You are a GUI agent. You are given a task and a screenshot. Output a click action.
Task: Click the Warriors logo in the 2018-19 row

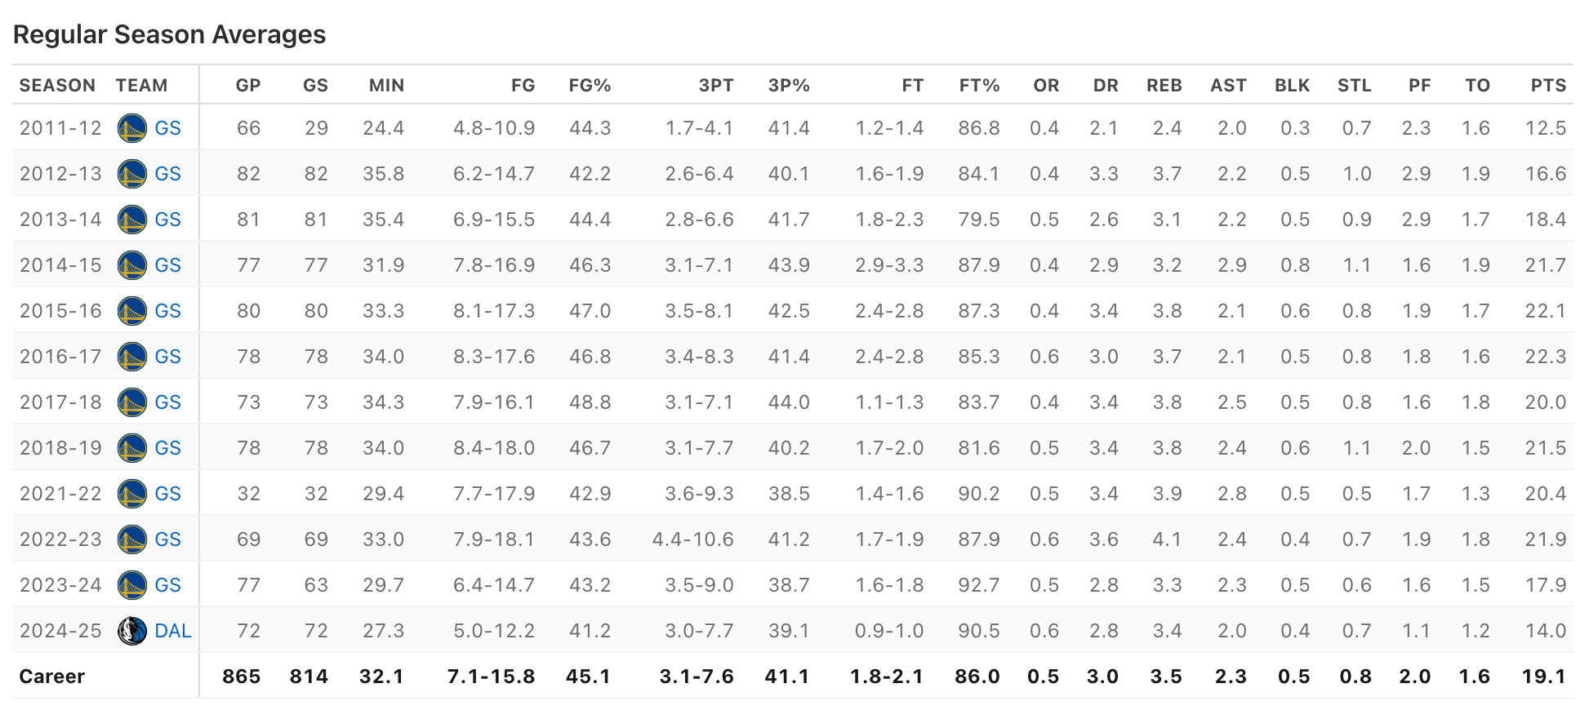click(x=132, y=448)
